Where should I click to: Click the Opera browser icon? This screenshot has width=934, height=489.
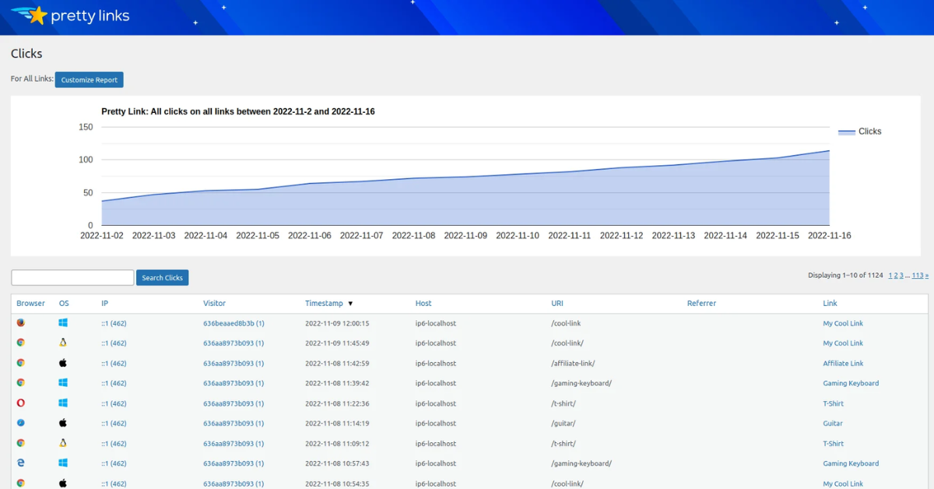pos(21,403)
